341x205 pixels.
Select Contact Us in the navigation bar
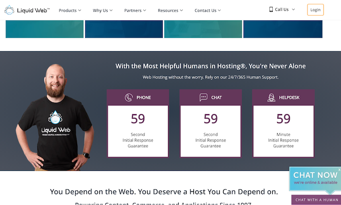[208, 10]
